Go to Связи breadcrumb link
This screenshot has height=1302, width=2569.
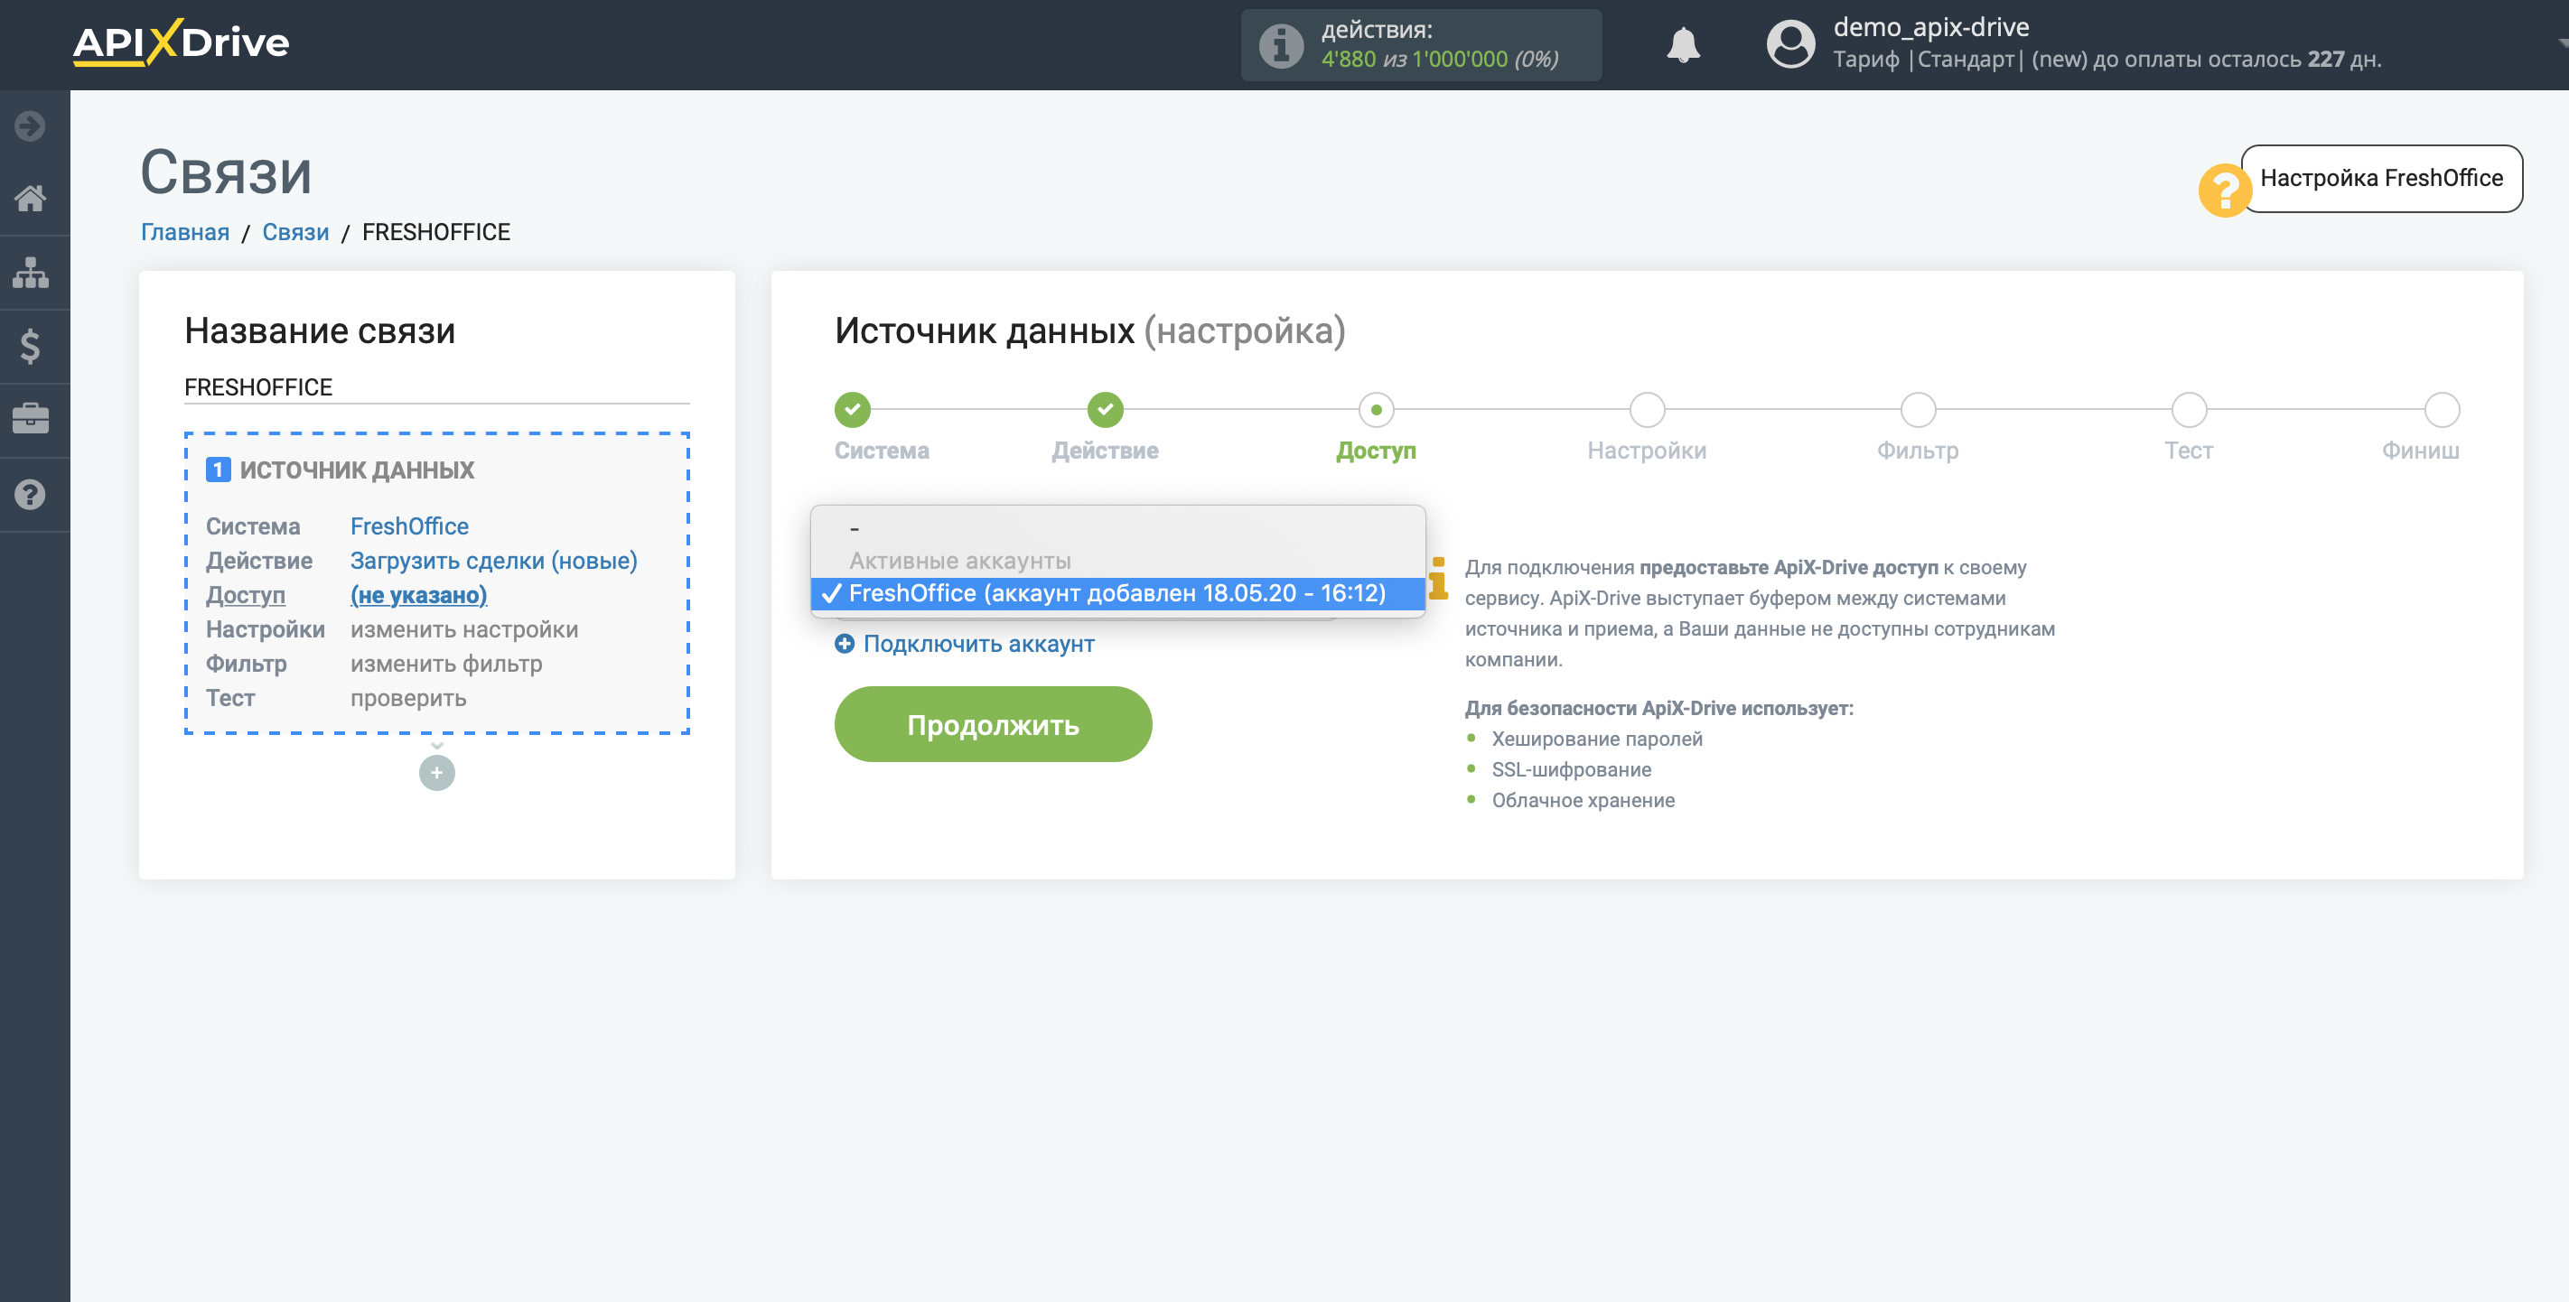(295, 232)
